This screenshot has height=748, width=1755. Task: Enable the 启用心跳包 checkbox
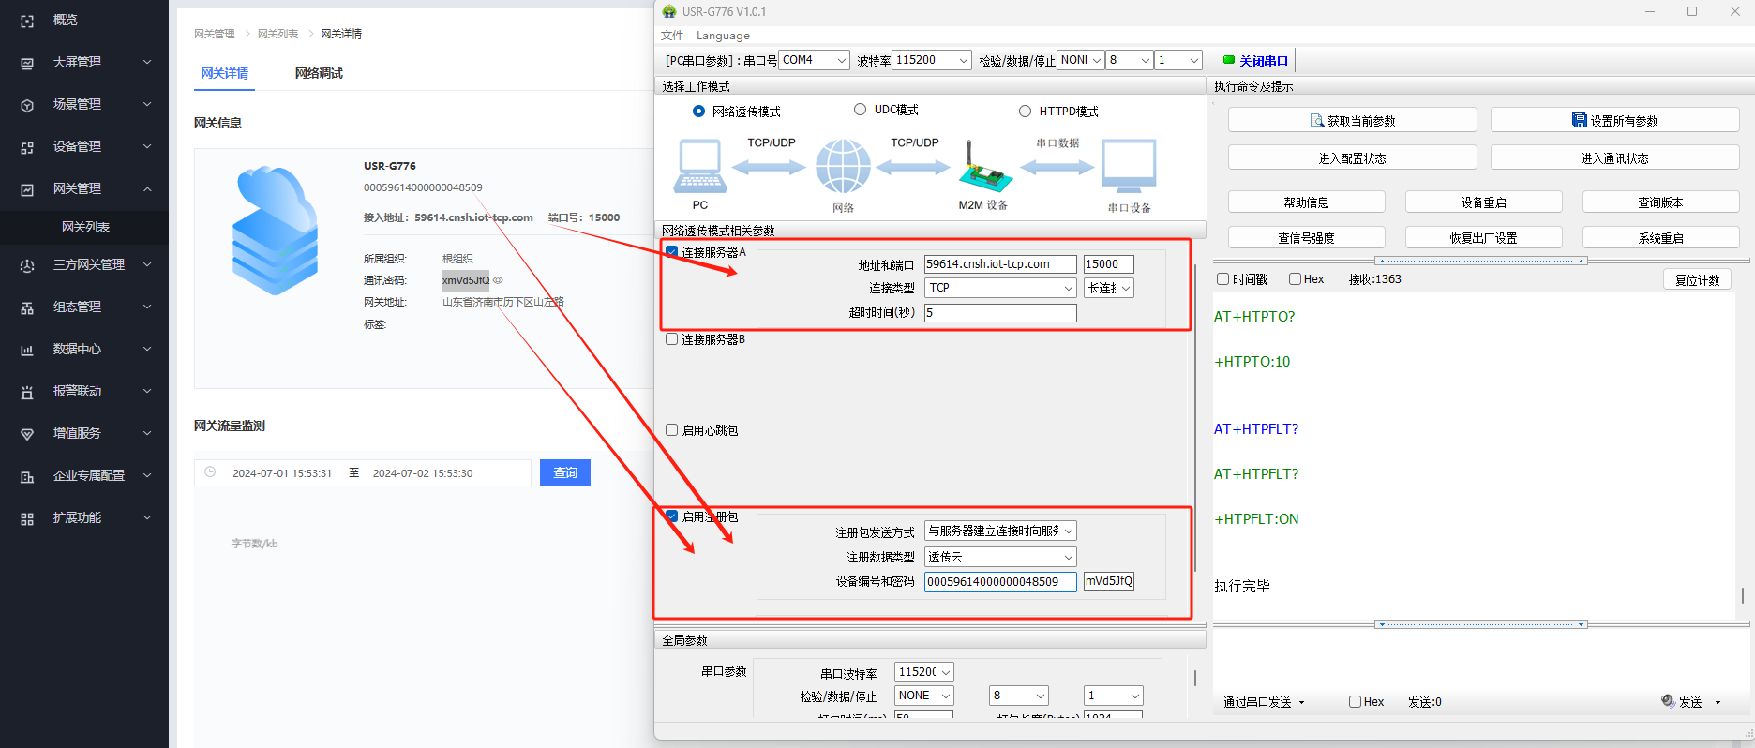point(671,430)
